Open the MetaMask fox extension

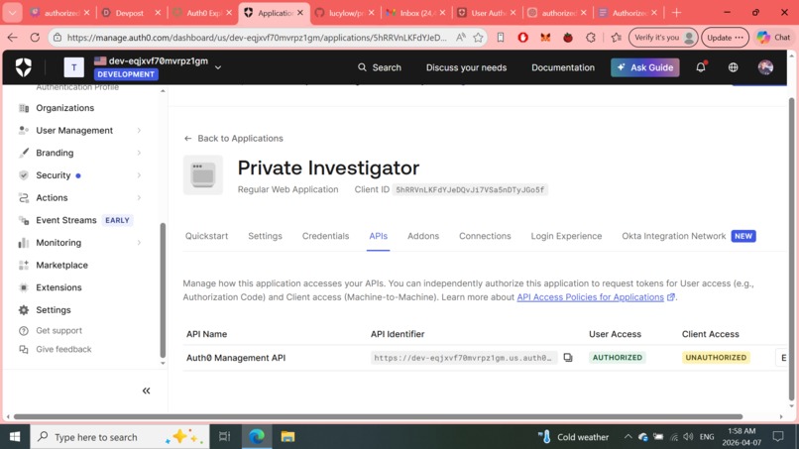(x=545, y=38)
